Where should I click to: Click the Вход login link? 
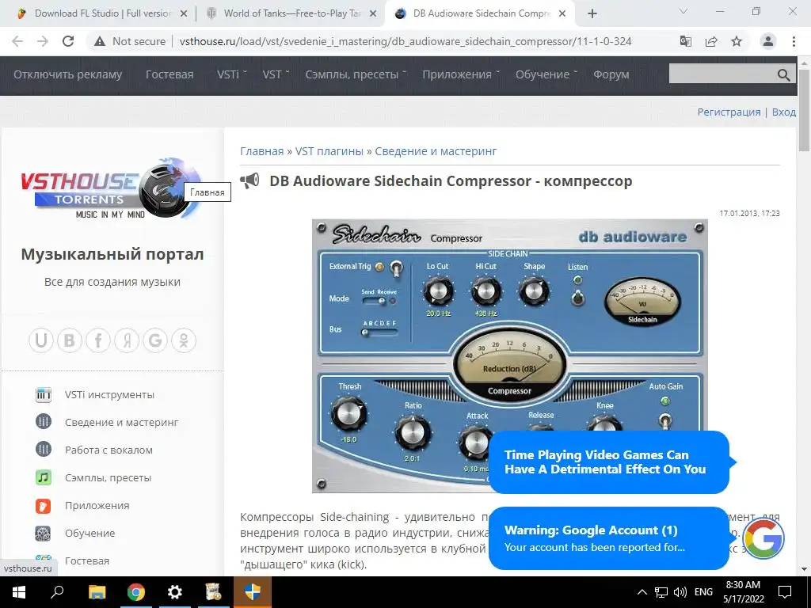pyautogui.click(x=783, y=112)
